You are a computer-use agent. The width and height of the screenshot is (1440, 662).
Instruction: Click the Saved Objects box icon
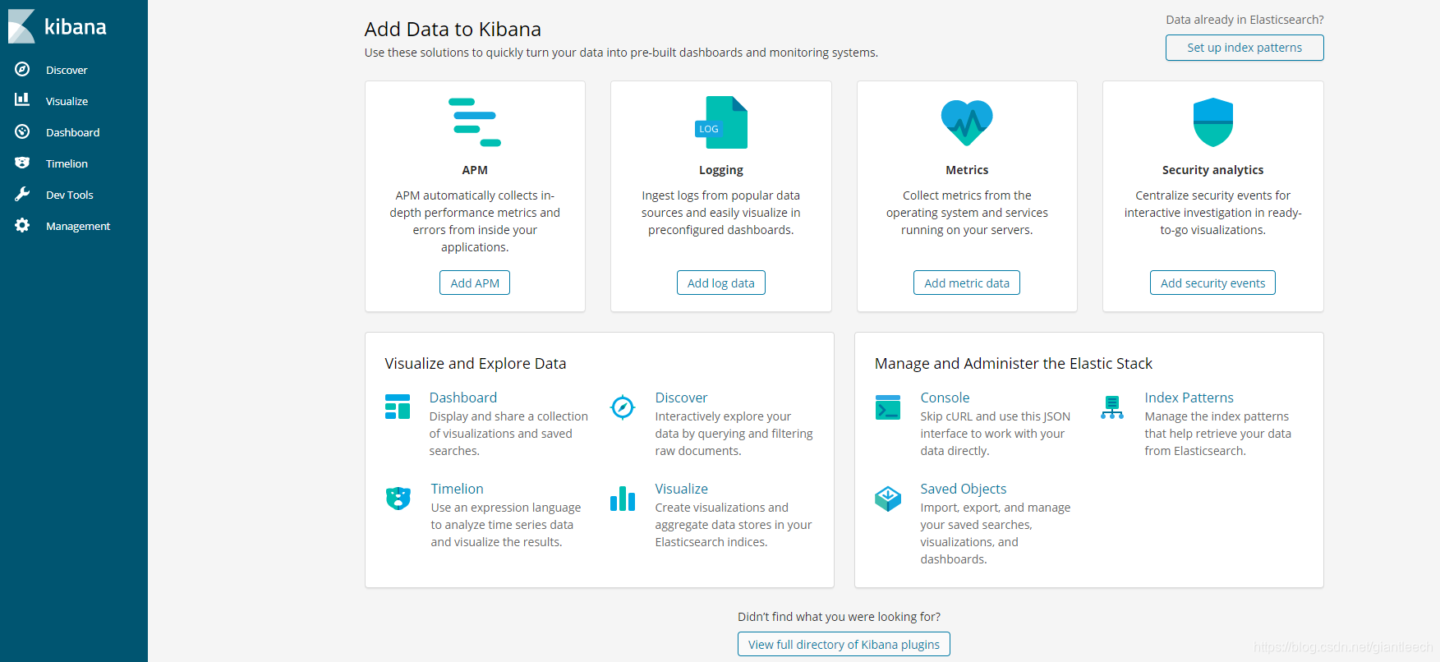click(x=888, y=499)
